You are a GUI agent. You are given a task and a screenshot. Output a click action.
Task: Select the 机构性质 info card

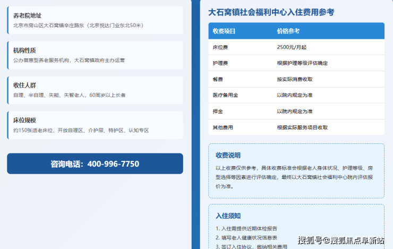coord(95,55)
